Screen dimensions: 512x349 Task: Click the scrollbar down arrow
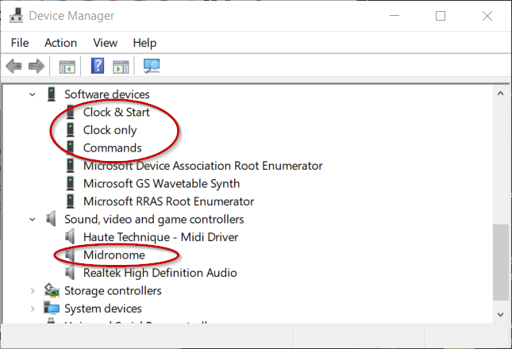pyautogui.click(x=500, y=316)
